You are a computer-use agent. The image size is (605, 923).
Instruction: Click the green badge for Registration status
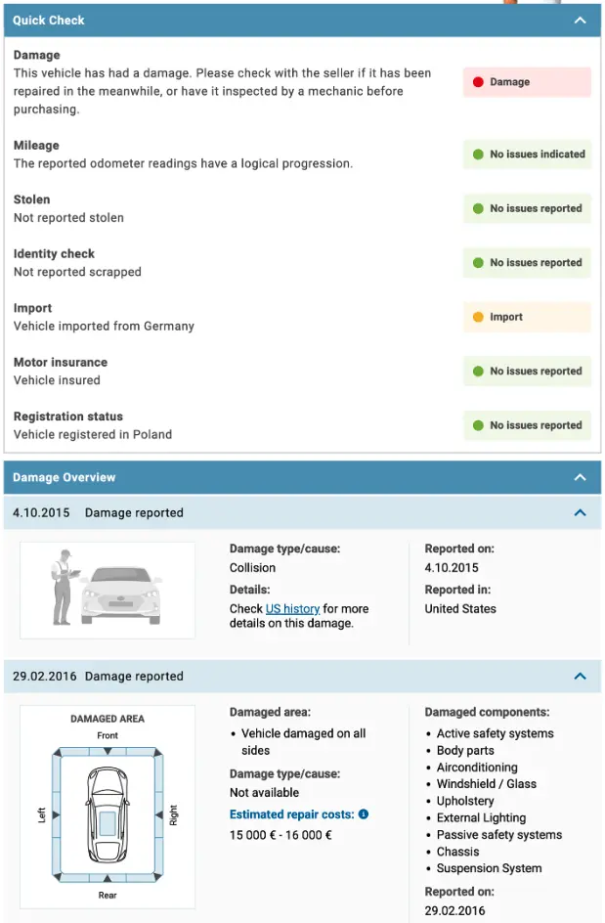click(x=526, y=424)
